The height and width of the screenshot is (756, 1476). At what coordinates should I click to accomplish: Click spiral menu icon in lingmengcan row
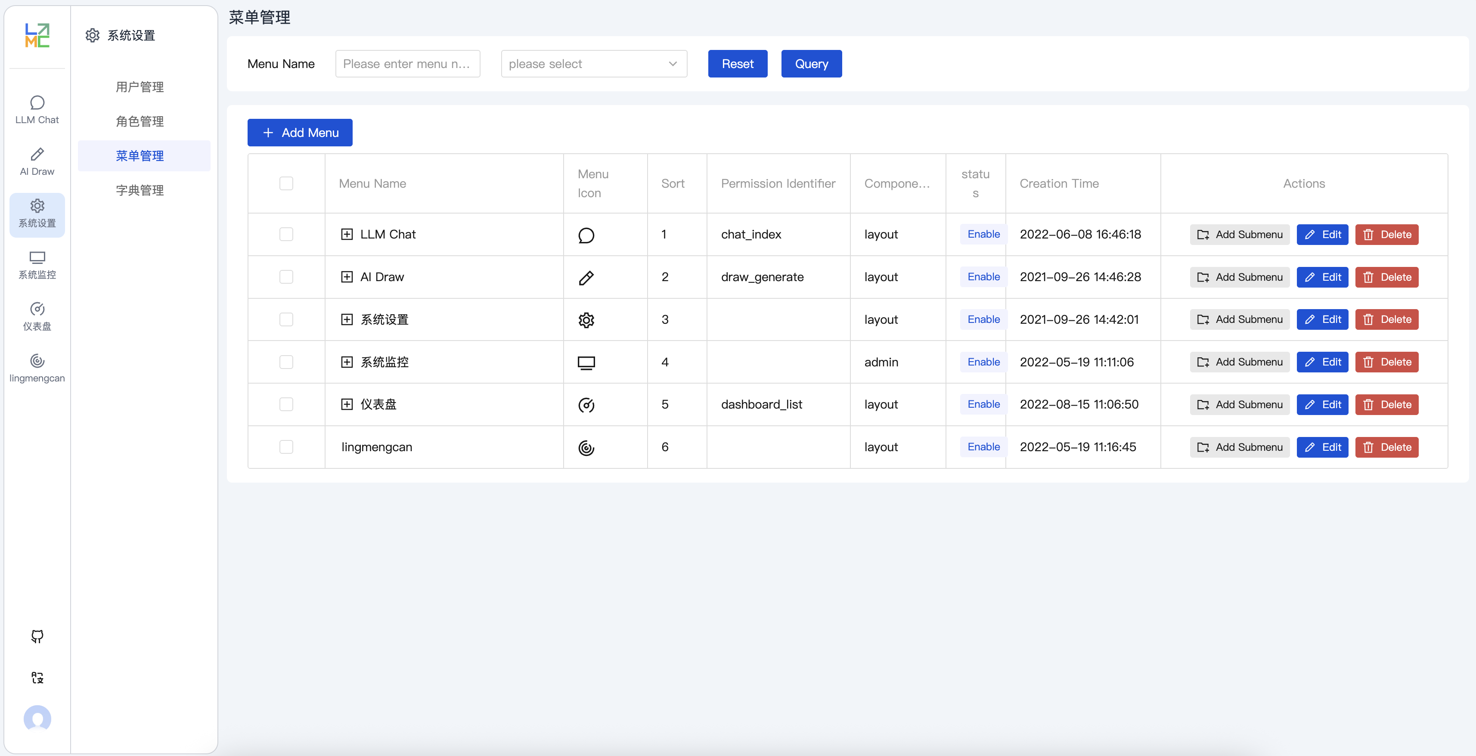[x=586, y=447]
